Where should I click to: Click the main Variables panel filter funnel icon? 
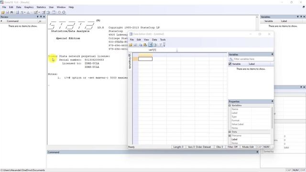pyautogui.click(x=298, y=17)
